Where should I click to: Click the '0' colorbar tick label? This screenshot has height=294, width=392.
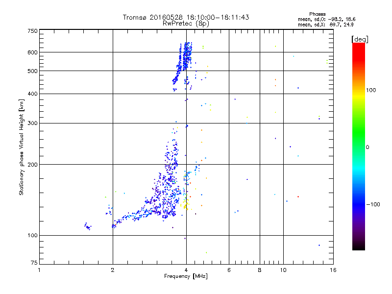click(x=367, y=147)
